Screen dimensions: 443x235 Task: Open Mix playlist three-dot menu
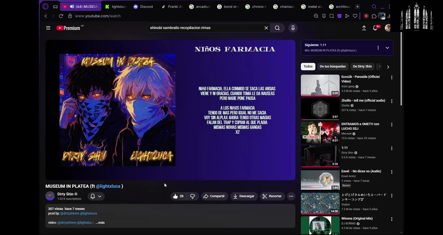click(378, 48)
